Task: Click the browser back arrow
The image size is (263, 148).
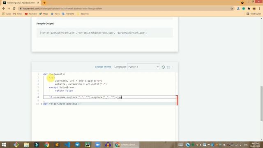Action: (x=4, y=9)
